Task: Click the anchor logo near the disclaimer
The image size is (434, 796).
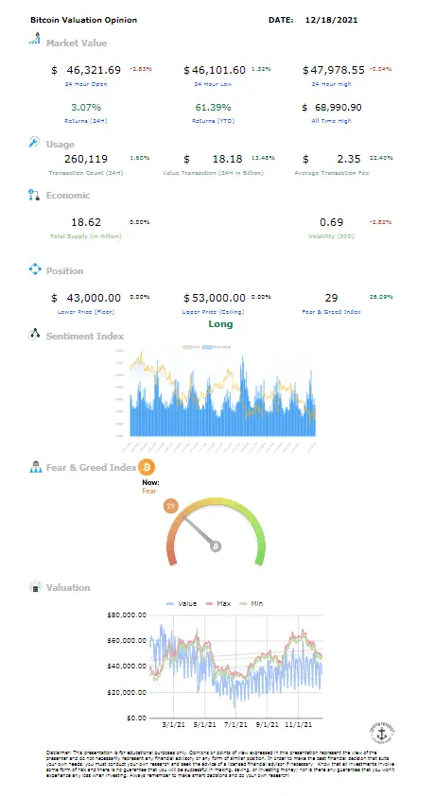Action: pyautogui.click(x=382, y=734)
